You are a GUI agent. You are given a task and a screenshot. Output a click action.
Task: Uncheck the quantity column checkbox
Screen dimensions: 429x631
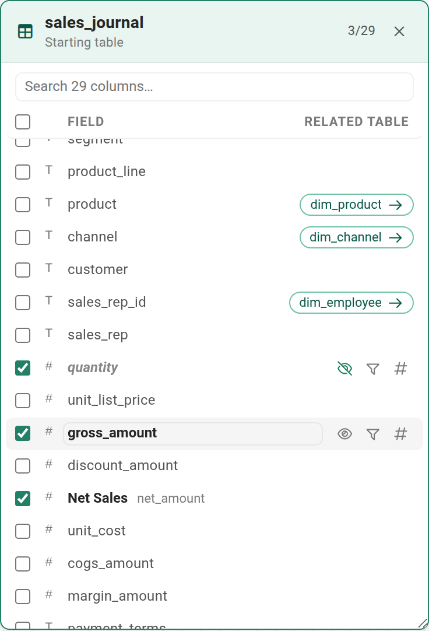23,368
